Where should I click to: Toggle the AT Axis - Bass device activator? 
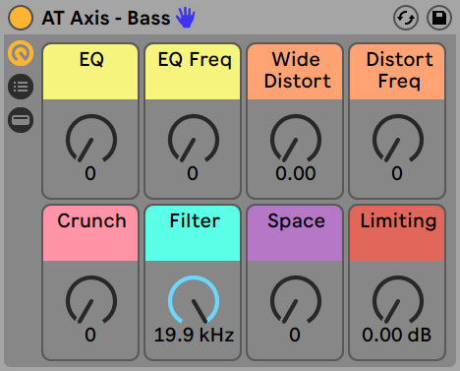click(x=21, y=18)
